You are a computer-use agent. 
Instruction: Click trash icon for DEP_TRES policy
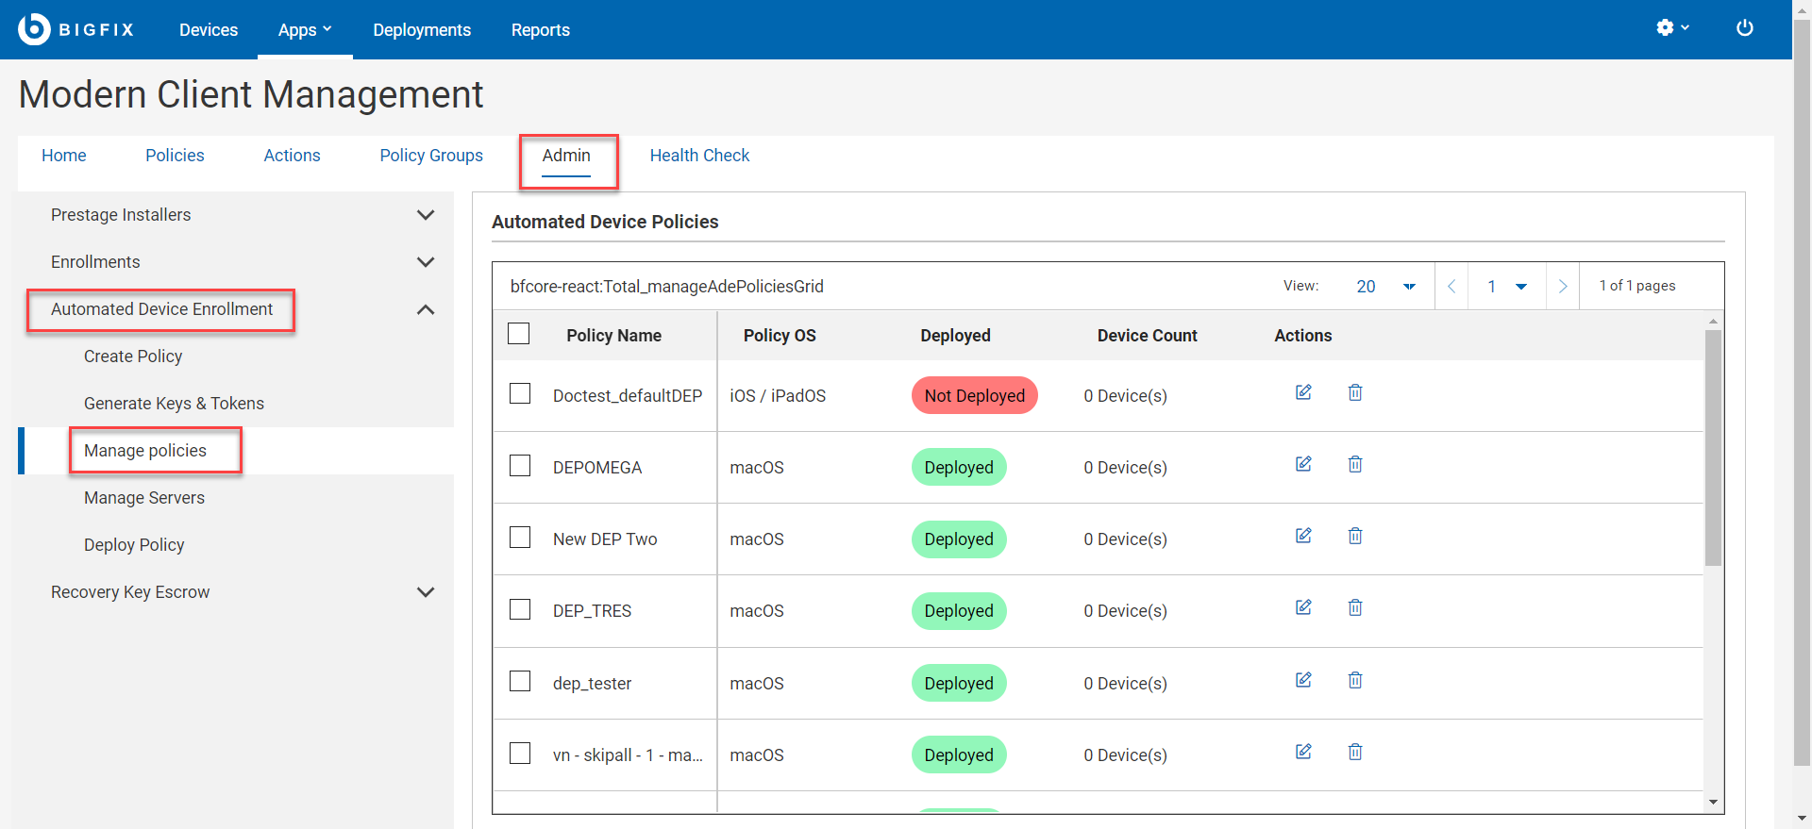click(x=1355, y=607)
